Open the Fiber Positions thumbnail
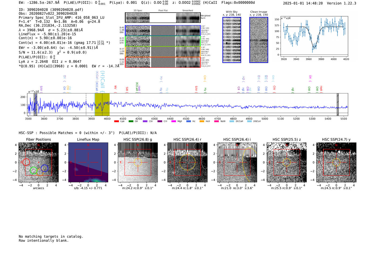This screenshot has height=255, width=375. [39, 162]
